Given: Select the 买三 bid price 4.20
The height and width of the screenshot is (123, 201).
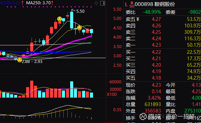Looking at the screenshot, I should (x=156, y=65).
